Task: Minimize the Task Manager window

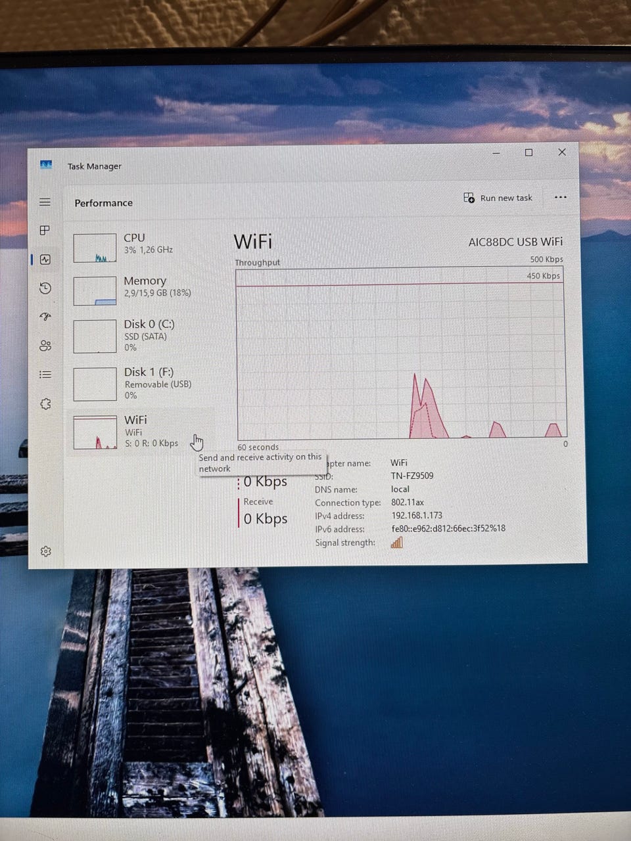Action: click(x=496, y=152)
